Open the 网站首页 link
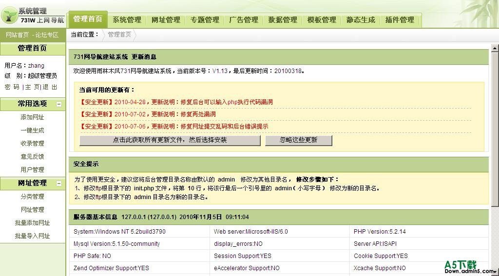499x276 pixels. [x=18, y=35]
